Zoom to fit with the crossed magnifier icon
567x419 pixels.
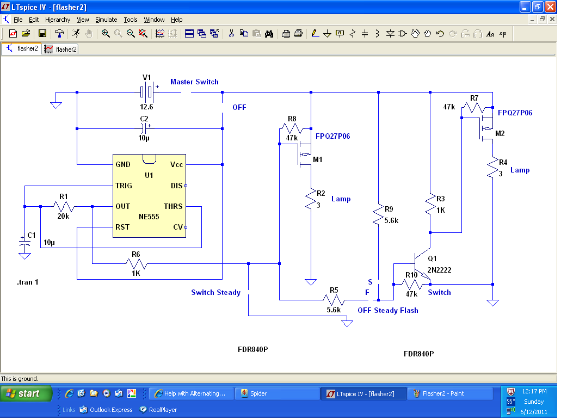(143, 34)
